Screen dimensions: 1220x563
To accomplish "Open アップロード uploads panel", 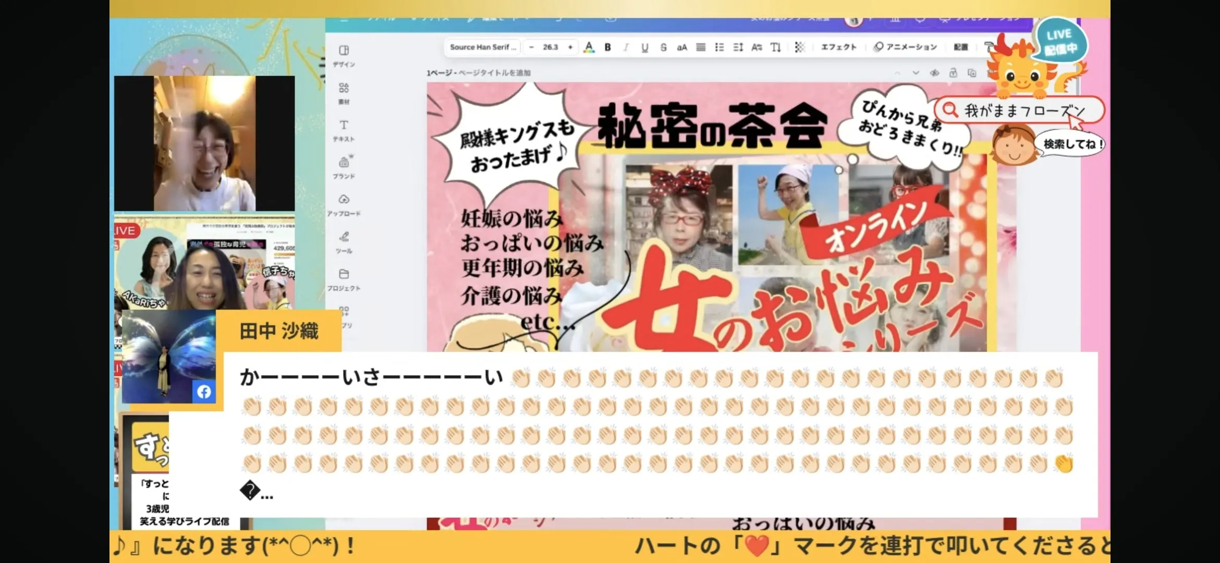I will pos(344,205).
